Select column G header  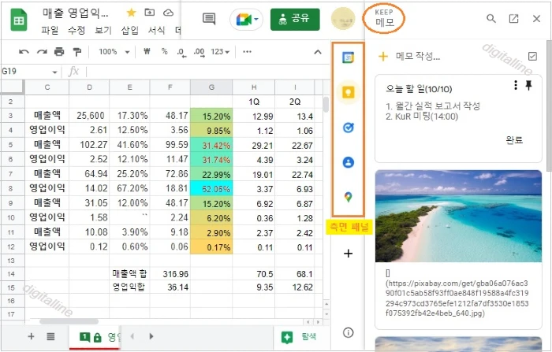click(211, 87)
